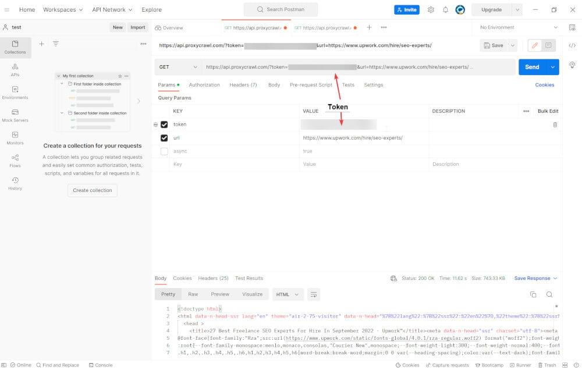Click the Create collection button
Viewport: 582px width, 370px height.
click(92, 190)
